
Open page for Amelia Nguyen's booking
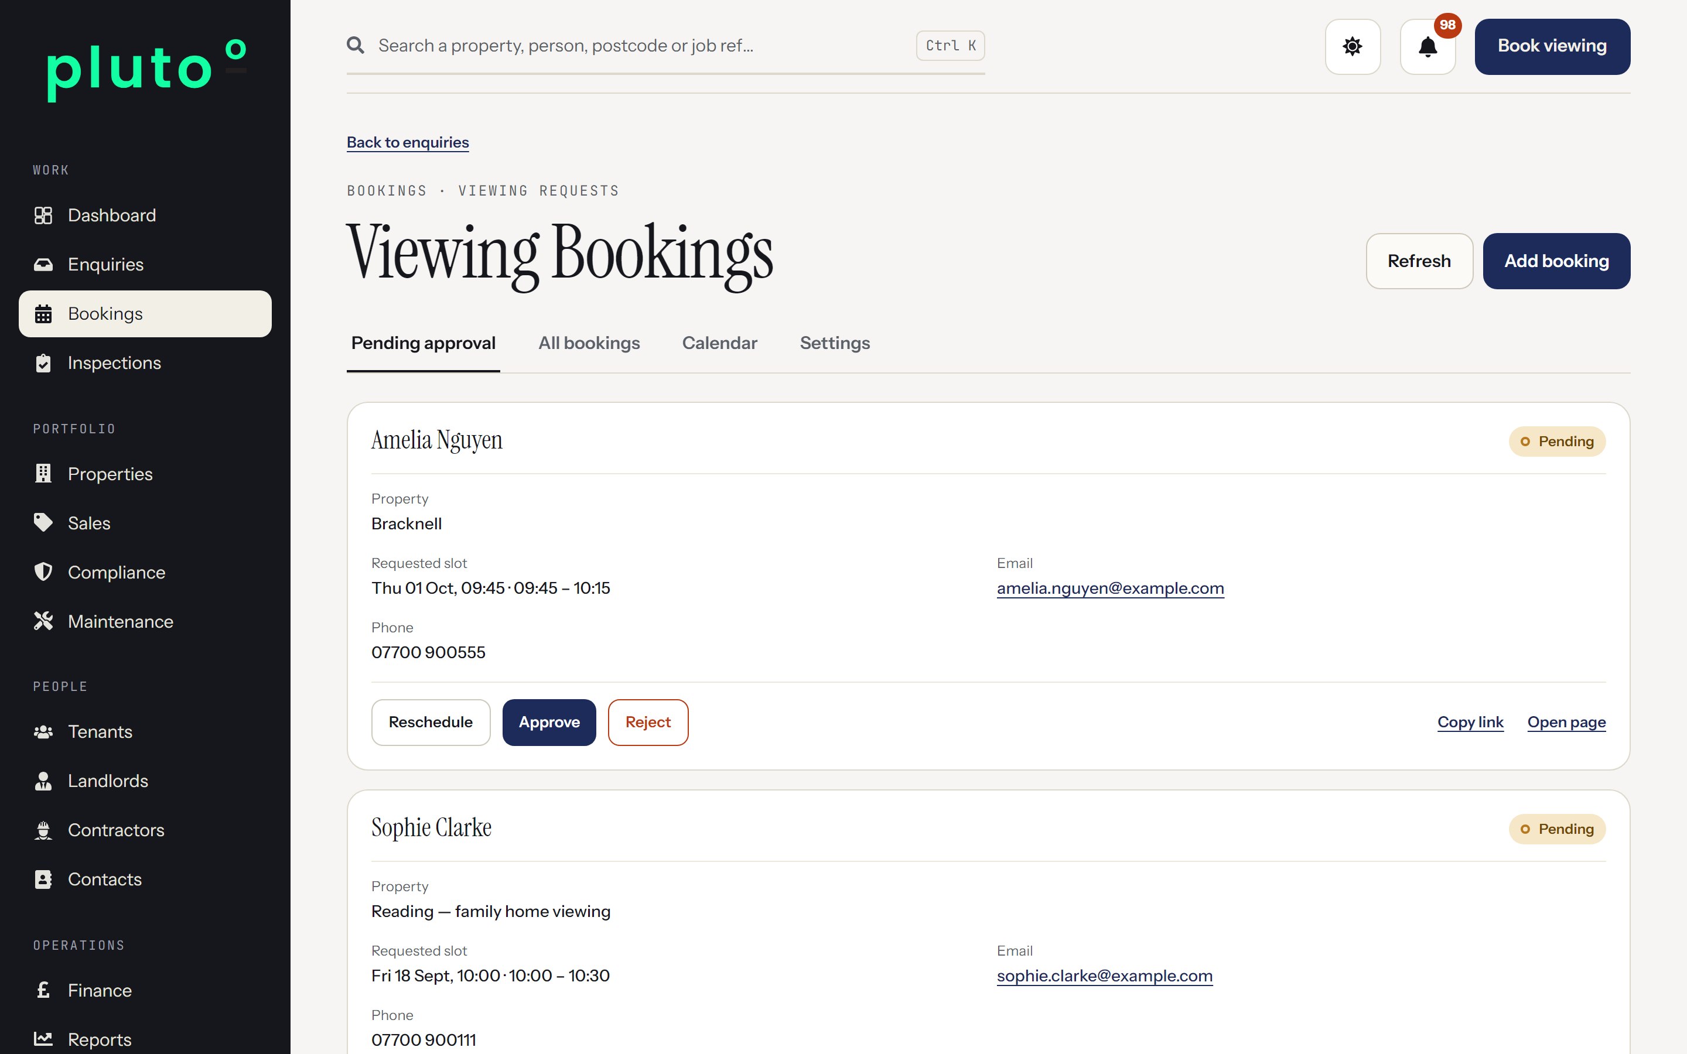[1566, 722]
